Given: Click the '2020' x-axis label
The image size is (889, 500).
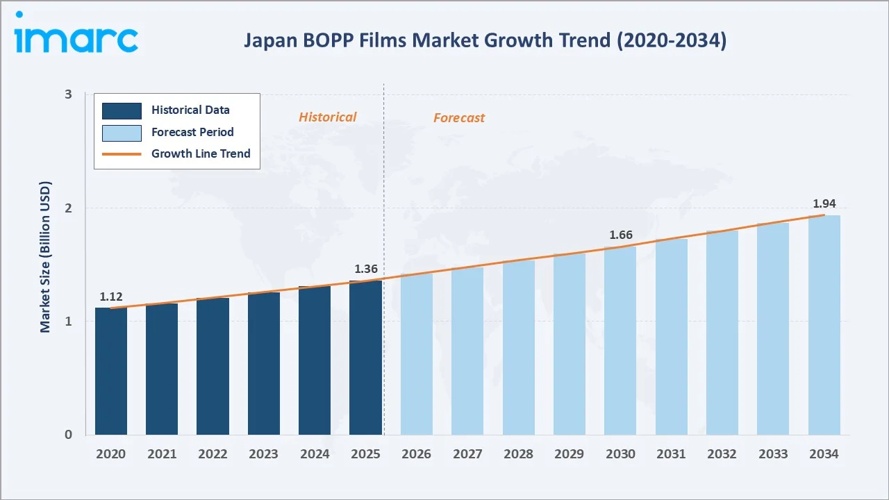Looking at the screenshot, I should coord(111,454).
